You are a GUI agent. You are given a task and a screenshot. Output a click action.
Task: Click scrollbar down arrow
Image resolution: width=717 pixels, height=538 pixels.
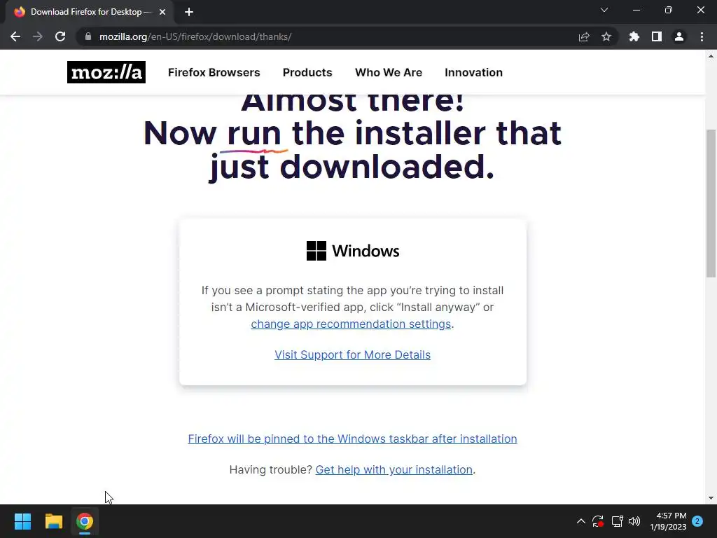coord(711,498)
